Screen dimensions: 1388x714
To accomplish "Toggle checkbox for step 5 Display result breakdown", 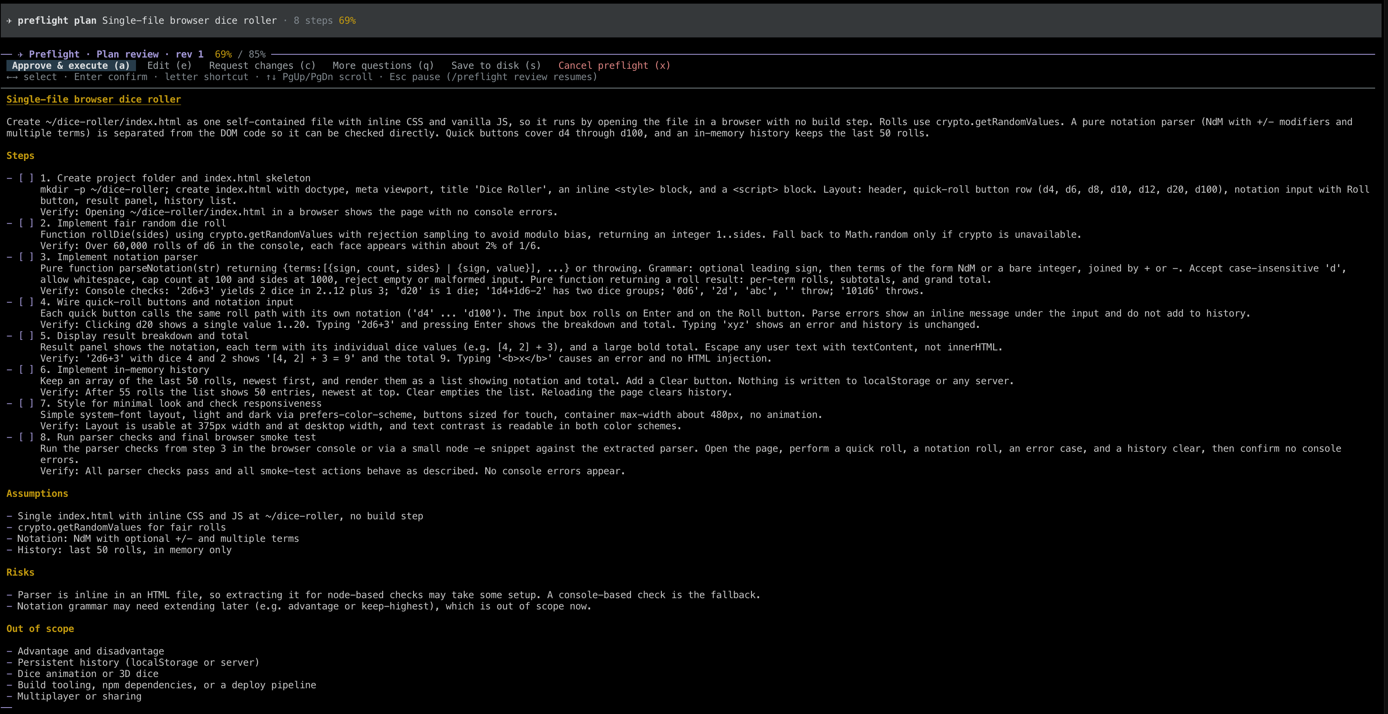I will point(26,336).
